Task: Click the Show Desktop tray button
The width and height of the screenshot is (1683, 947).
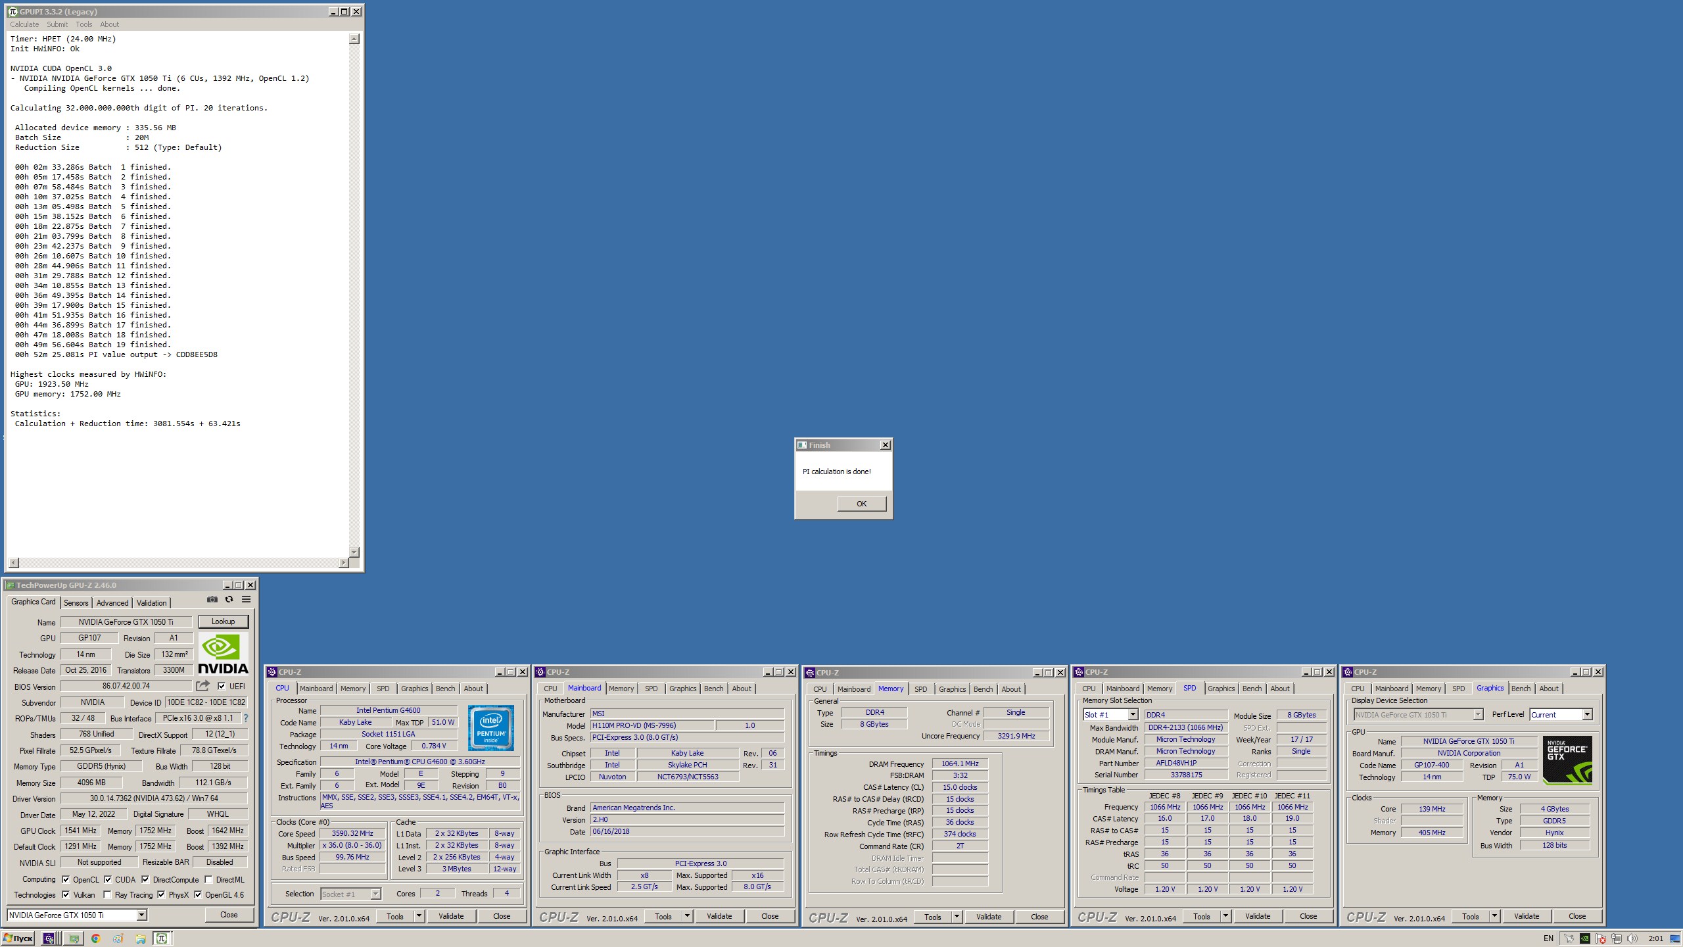Action: (x=1674, y=938)
